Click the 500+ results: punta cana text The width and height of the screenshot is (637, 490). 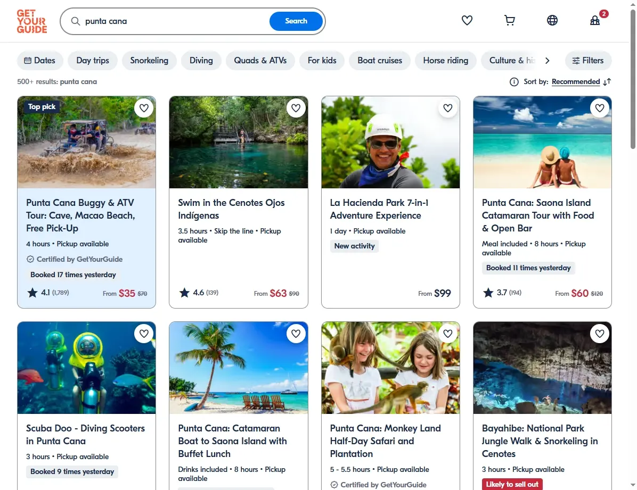pyautogui.click(x=57, y=81)
